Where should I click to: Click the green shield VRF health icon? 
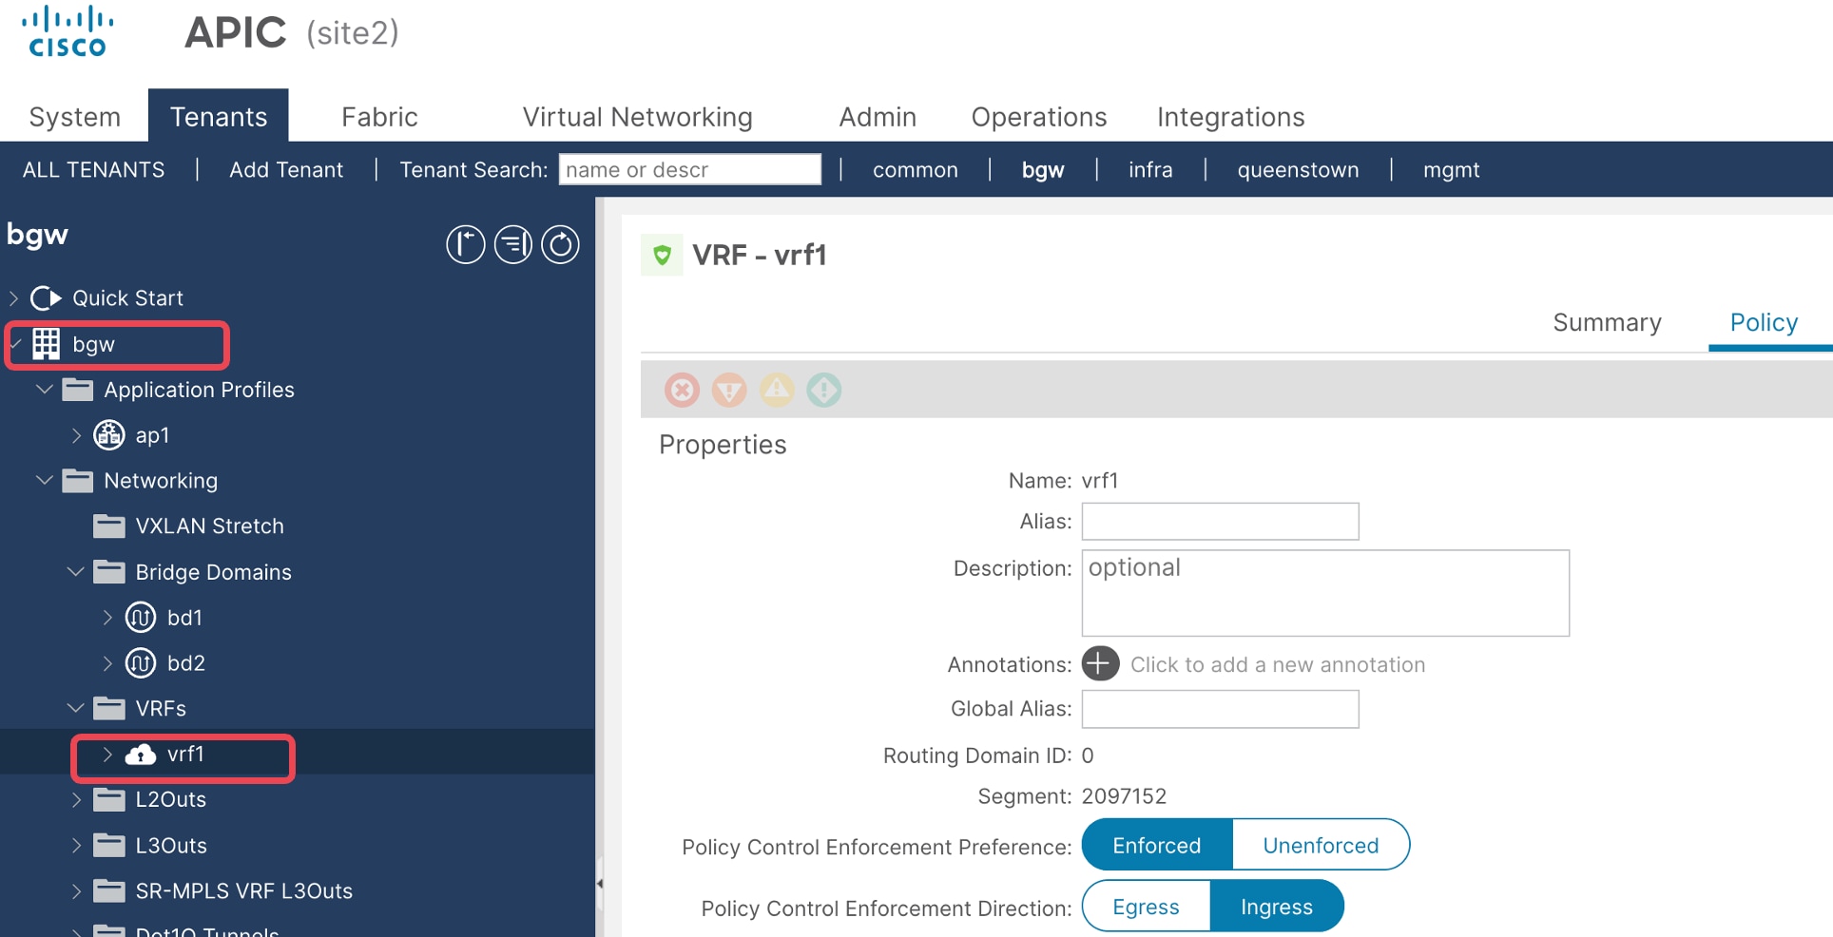(x=662, y=255)
